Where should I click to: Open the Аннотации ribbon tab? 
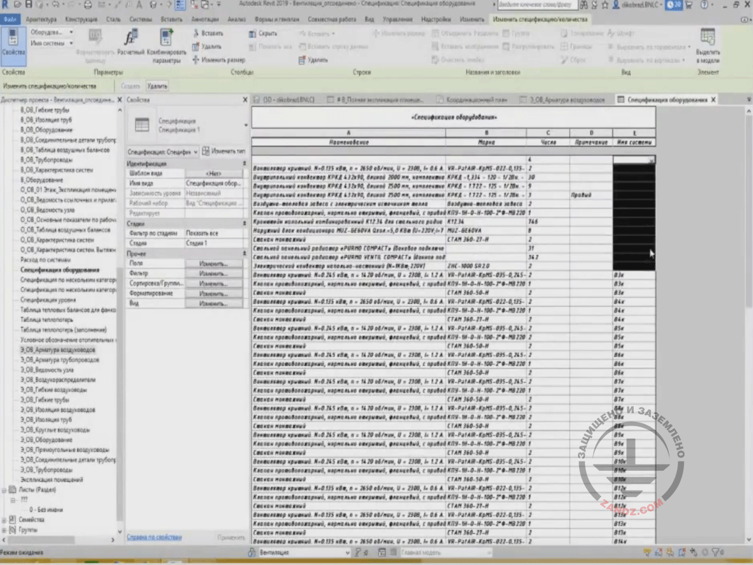point(205,19)
